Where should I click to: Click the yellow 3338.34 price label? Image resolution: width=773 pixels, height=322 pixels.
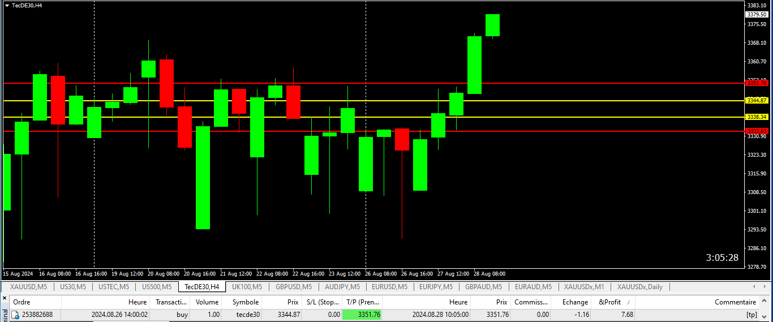pos(757,117)
